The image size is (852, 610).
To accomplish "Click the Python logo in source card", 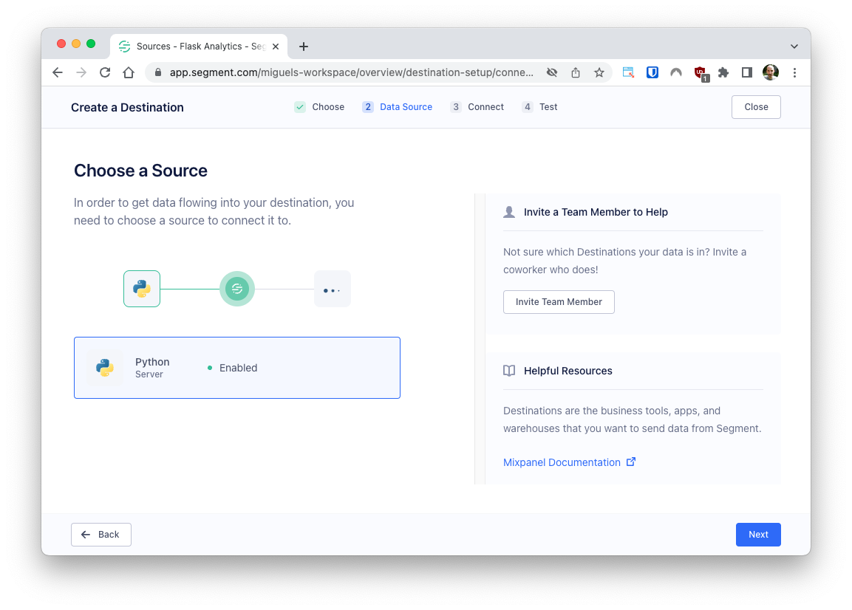I will (x=105, y=368).
